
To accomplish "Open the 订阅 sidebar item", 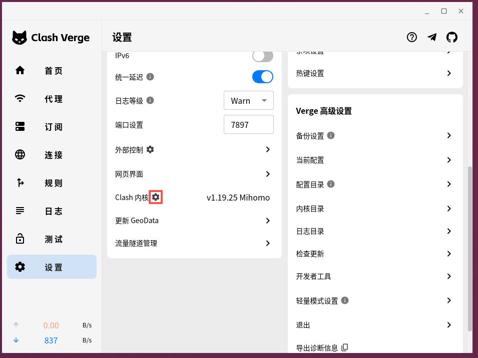I will point(52,126).
